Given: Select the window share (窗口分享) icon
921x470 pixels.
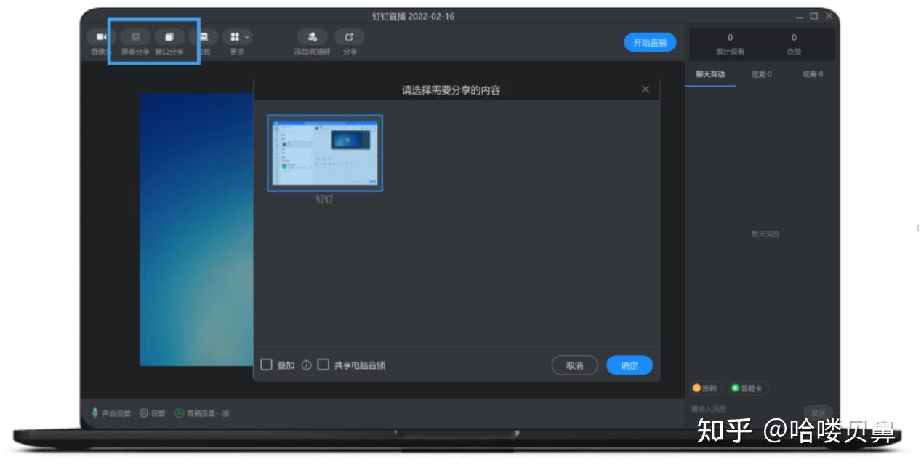Looking at the screenshot, I should pos(169,37).
